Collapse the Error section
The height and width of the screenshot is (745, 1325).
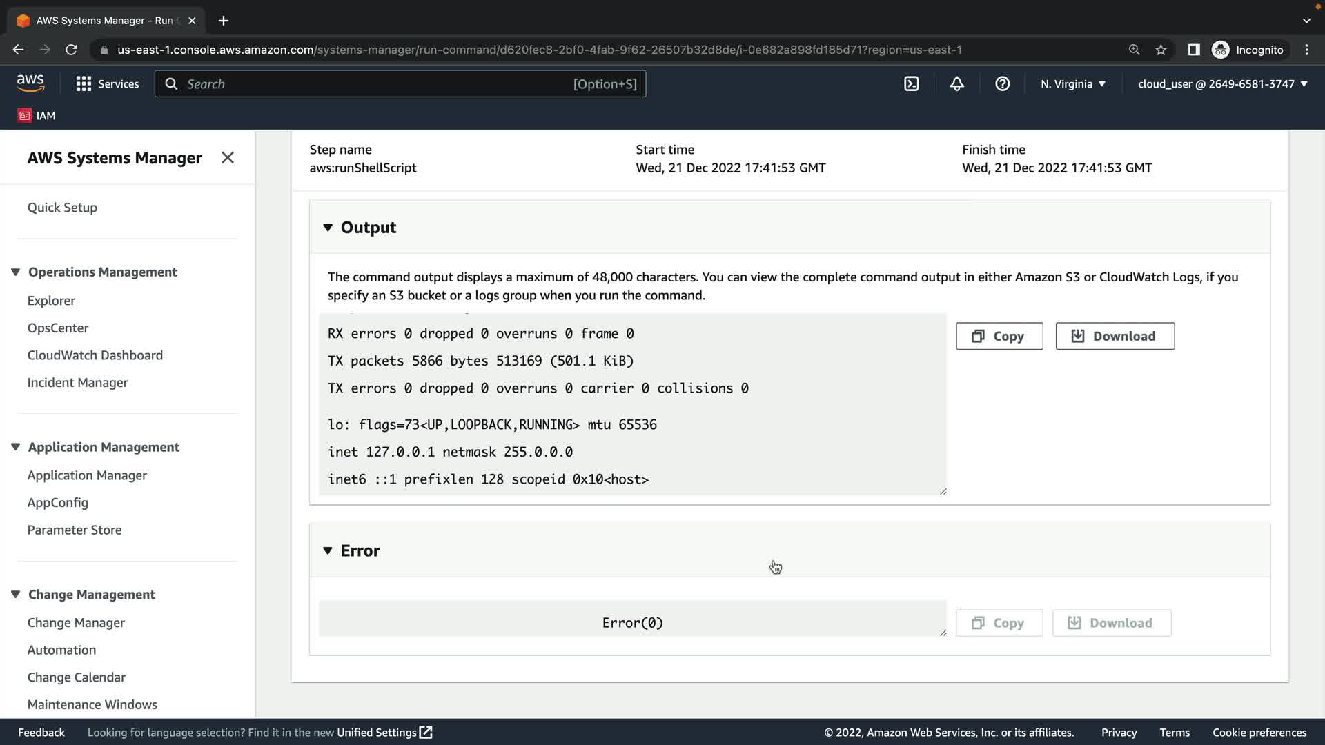(x=328, y=550)
